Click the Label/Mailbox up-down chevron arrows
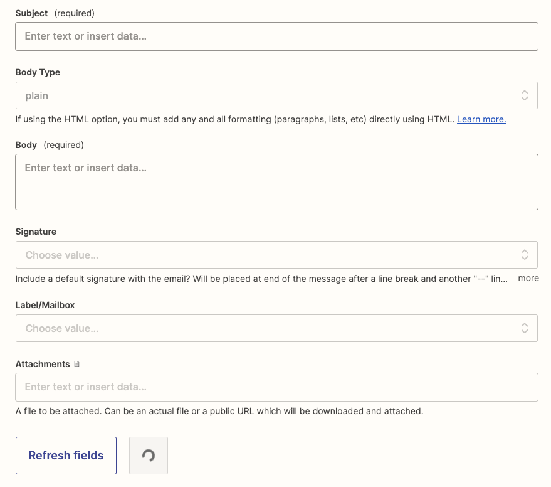The width and height of the screenshot is (551, 487). (524, 328)
